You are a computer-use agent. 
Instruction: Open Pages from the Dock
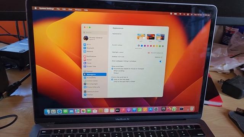[145, 110]
